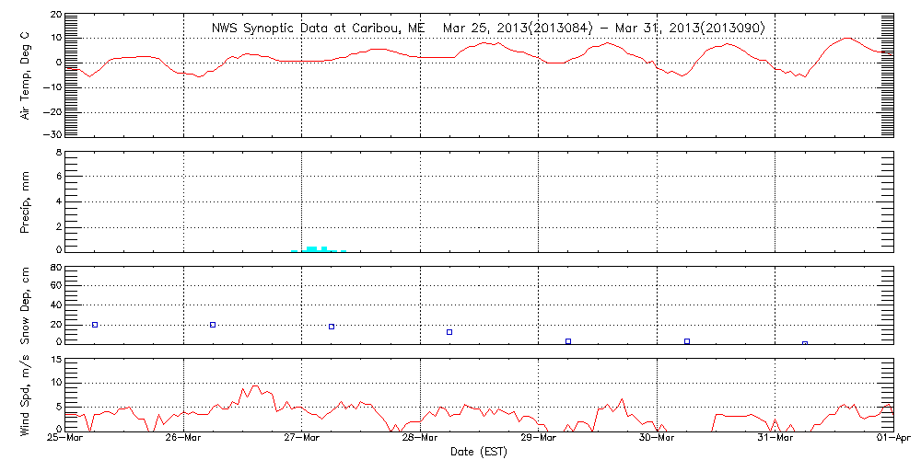Viewport: 921px width, 460px height.
Task: Click the '27-Mar' date tick label
Action: 301,440
